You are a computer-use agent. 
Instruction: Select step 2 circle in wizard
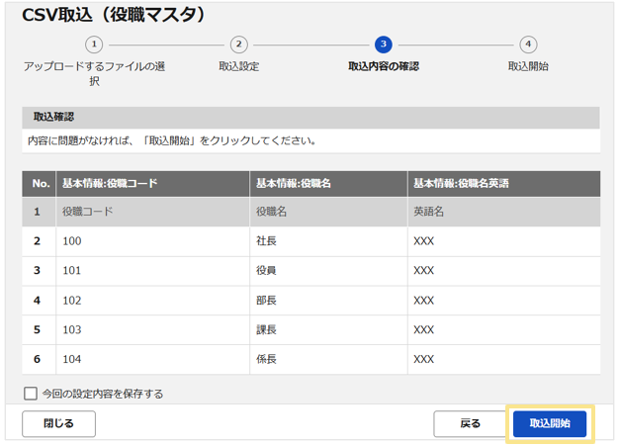(239, 45)
